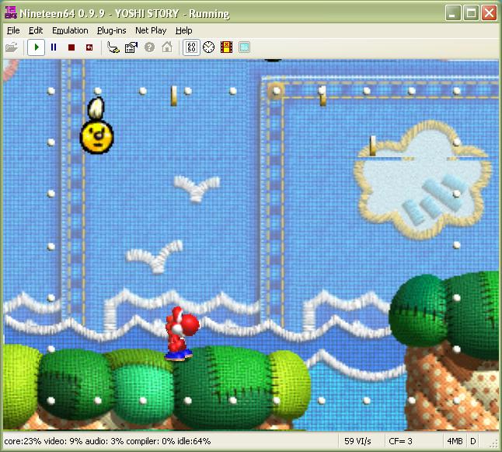This screenshot has height=452, width=502.
Task: Click the yellow smiley balloon in game
Action: tap(96, 135)
